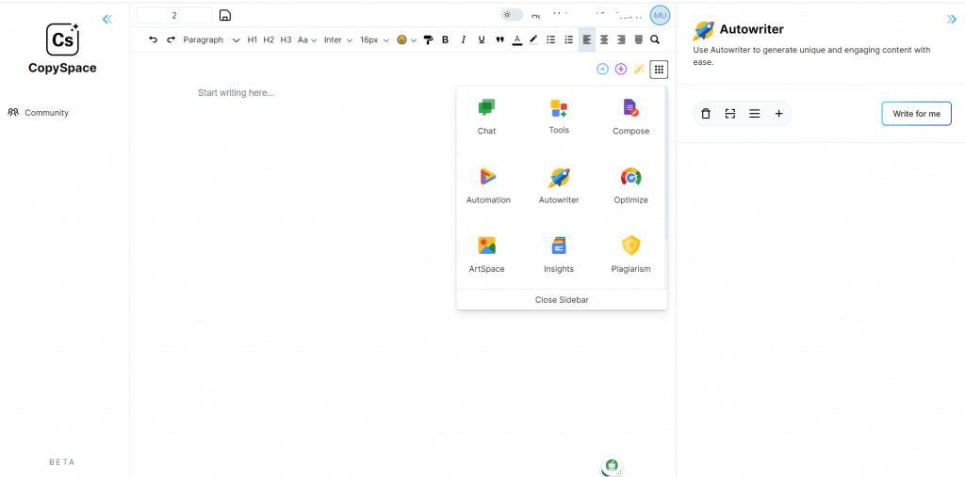965x477 pixels.
Task: Open the emoji picker dropdown
Action: [x=406, y=40]
